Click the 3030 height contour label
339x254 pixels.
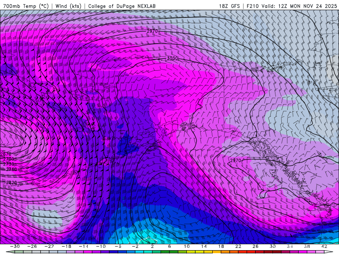(x=172, y=58)
